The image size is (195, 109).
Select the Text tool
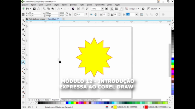pyautogui.click(x=23, y=62)
